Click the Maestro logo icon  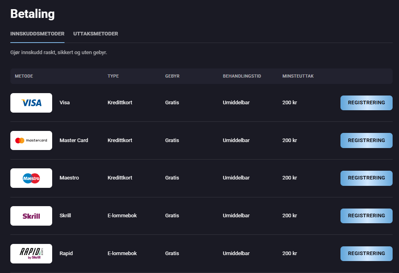[x=31, y=178]
